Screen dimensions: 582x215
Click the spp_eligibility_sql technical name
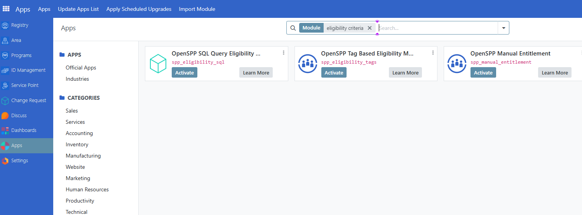coord(198,62)
